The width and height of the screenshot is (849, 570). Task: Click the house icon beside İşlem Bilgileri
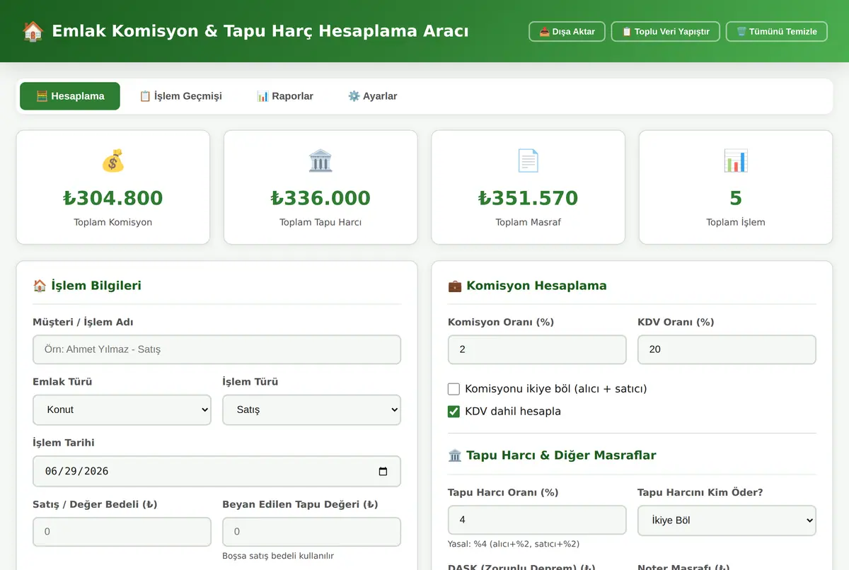40,286
